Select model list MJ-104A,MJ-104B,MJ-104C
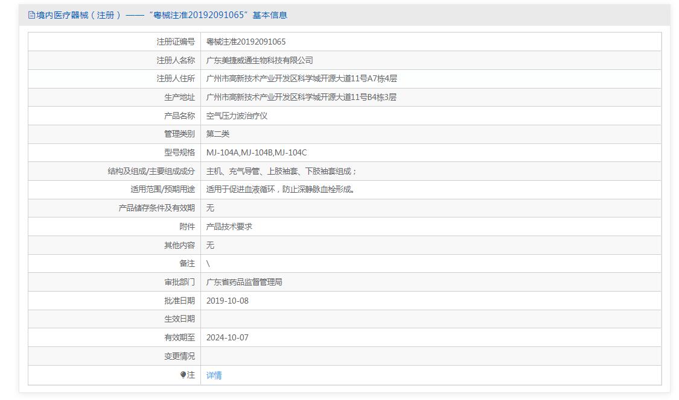Viewport: 679px width, 400px height. click(257, 152)
